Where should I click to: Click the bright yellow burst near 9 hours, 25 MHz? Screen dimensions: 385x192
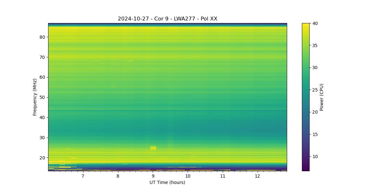pos(153,148)
